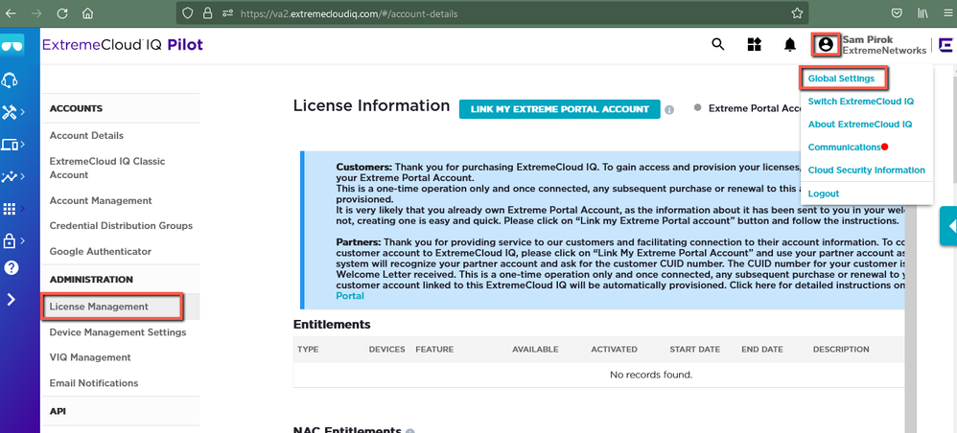The height and width of the screenshot is (433, 957).
Task: Click the question mark help icon in the sidebar
Action: click(11, 267)
